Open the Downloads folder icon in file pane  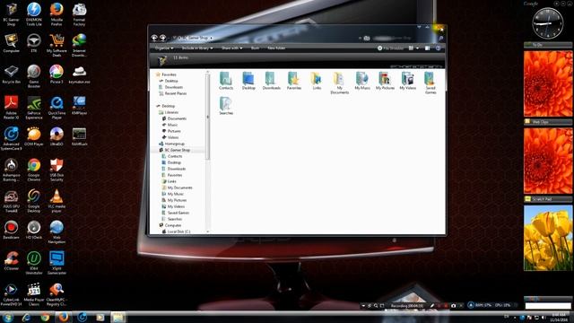pyautogui.click(x=271, y=81)
